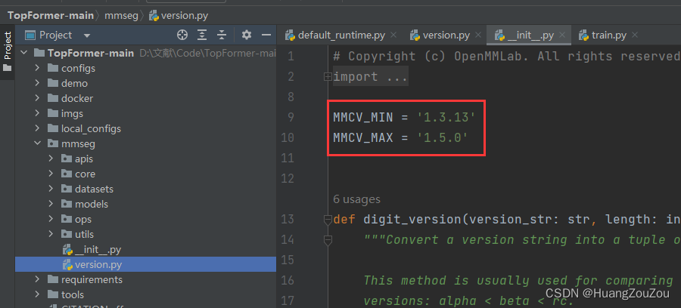Click the Copyright comment on line 1
This screenshot has height=308, width=681.
(507, 57)
